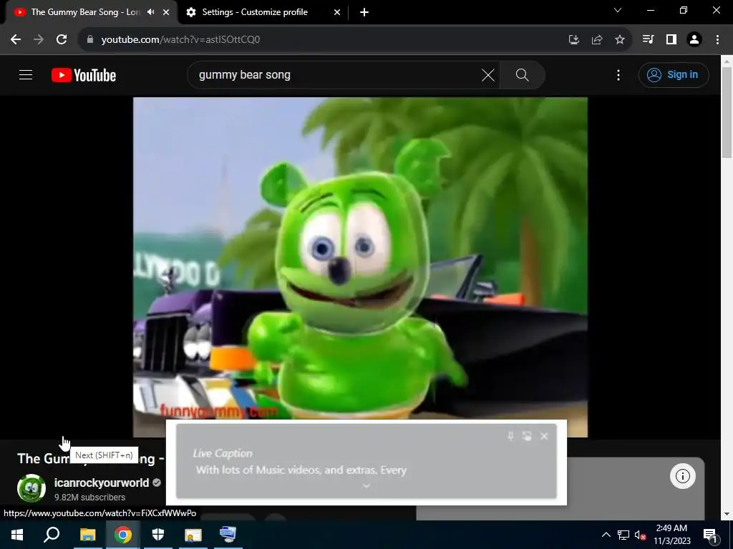Pin the Live Caption bubble
Image resolution: width=733 pixels, height=549 pixels.
tap(510, 436)
